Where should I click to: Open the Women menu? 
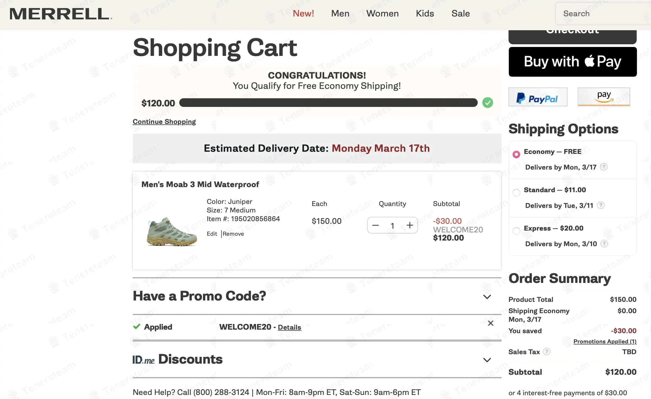pos(382,13)
